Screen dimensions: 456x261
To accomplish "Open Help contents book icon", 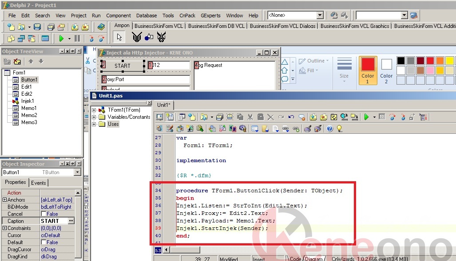I will click(101, 27).
